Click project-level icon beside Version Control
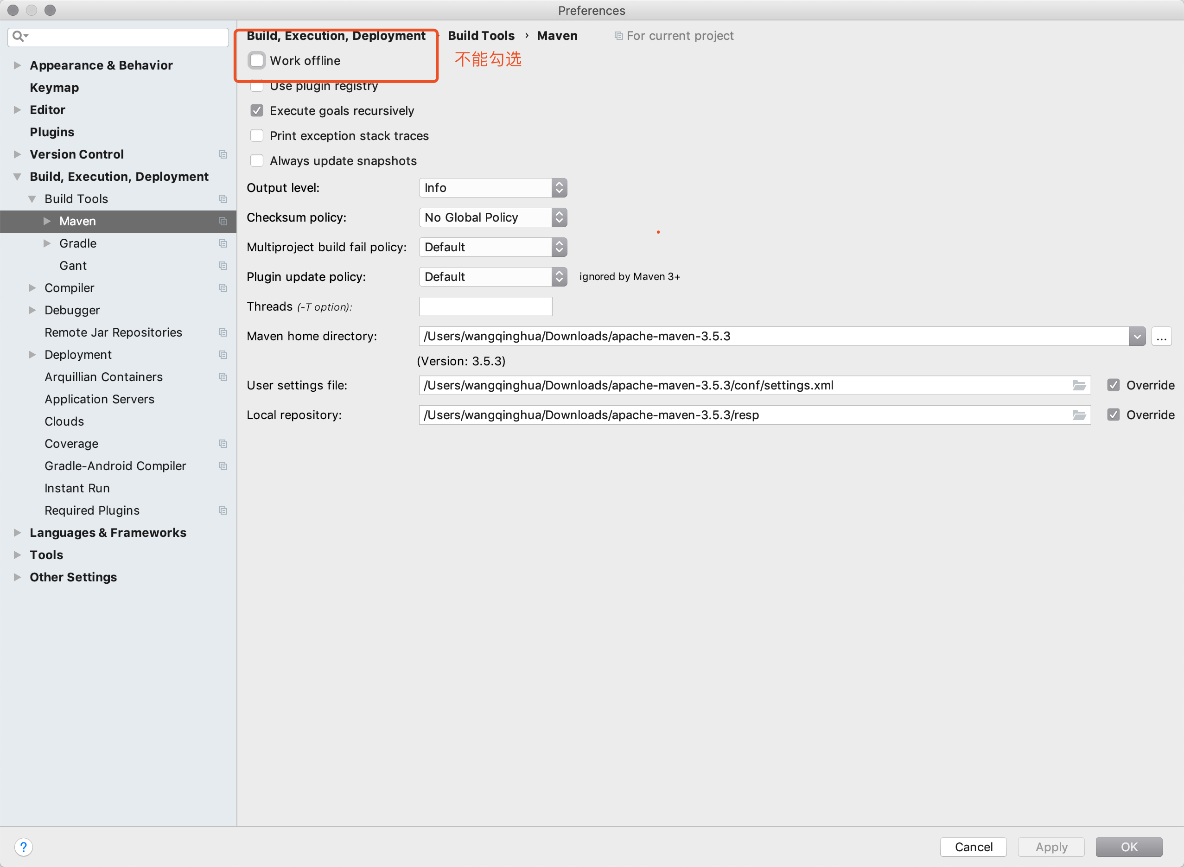Image resolution: width=1184 pixels, height=867 pixels. click(x=223, y=154)
